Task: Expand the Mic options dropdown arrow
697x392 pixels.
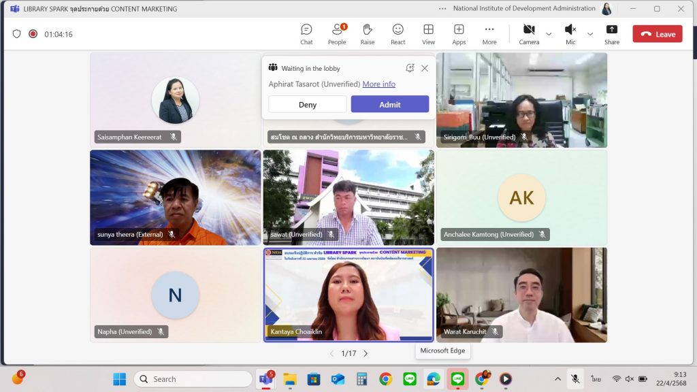Action: tap(590, 34)
